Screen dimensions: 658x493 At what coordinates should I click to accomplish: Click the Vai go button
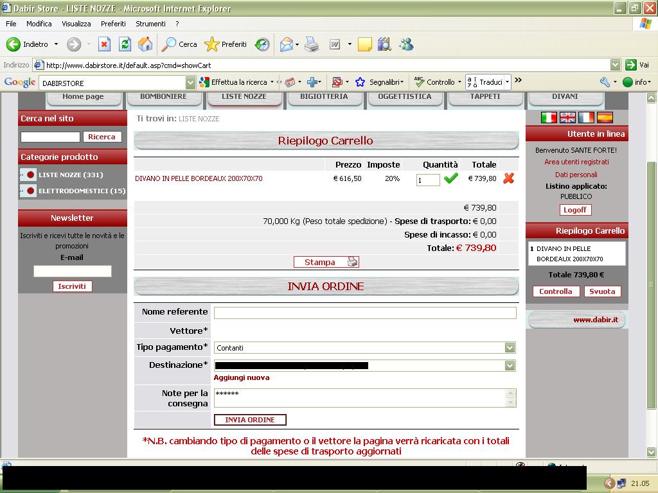637,65
